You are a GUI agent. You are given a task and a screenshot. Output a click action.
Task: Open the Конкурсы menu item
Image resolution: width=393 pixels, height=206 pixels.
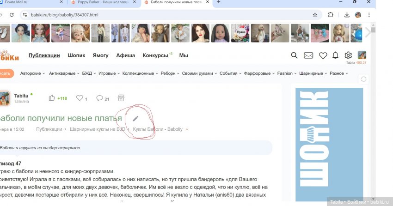pos(155,55)
